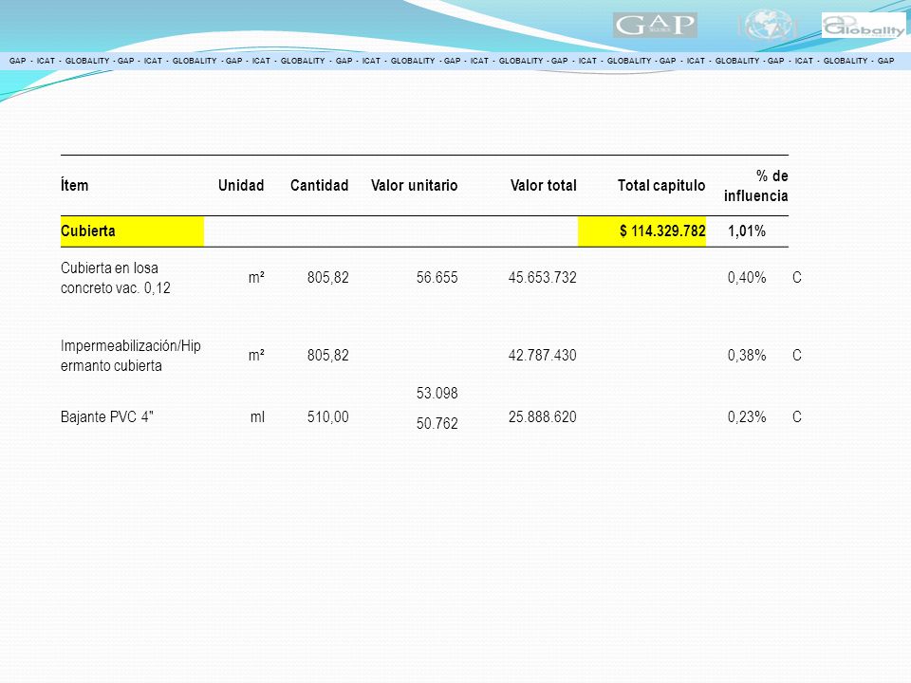
Task: Click C classification in Bajante row
Action: 796,417
